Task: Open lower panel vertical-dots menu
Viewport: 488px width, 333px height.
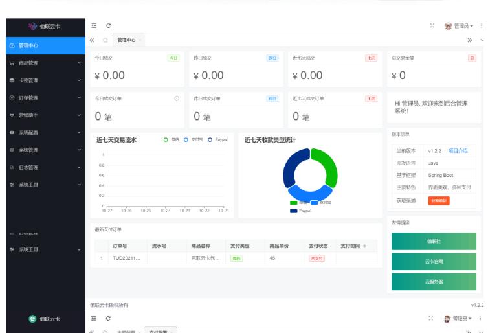Action: (480, 318)
